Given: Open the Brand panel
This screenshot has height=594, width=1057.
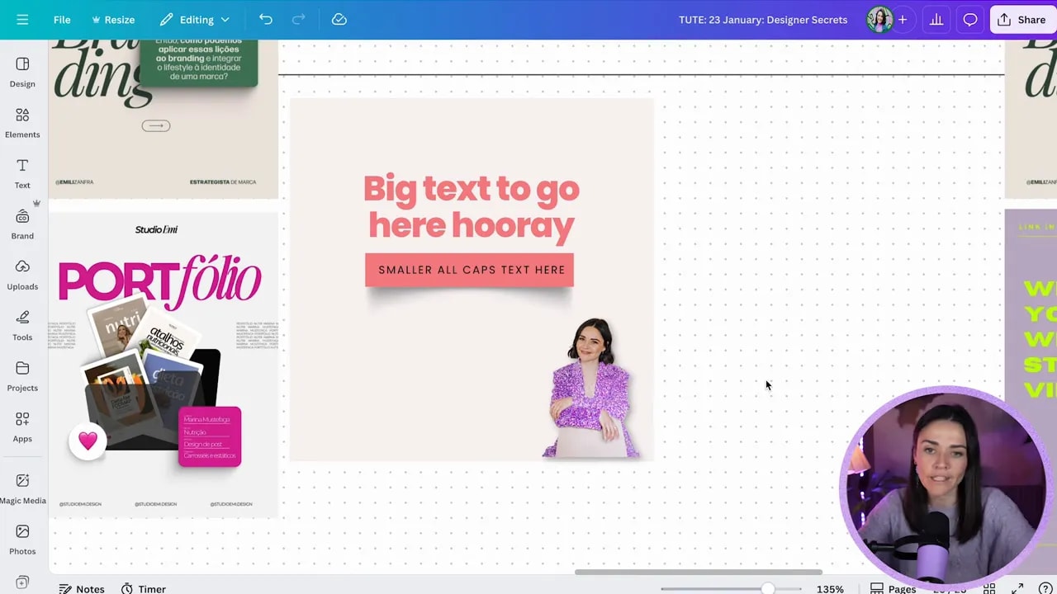Looking at the screenshot, I should [x=21, y=224].
